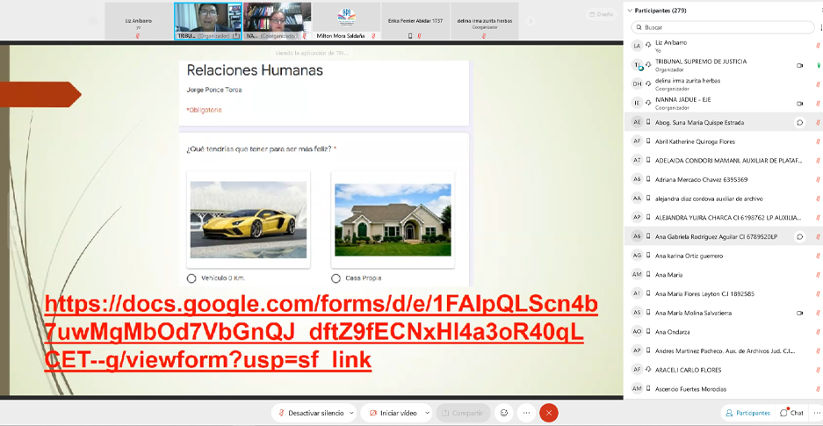
Task: Open the emoji reactions button
Action: tap(504, 413)
